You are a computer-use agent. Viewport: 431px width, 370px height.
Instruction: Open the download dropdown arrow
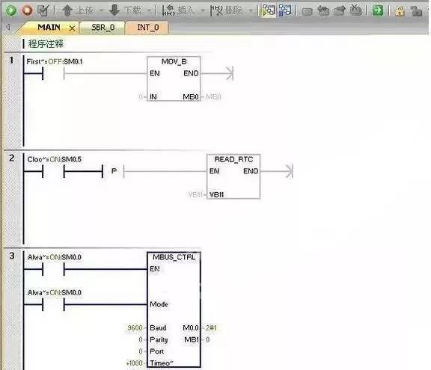(x=150, y=10)
